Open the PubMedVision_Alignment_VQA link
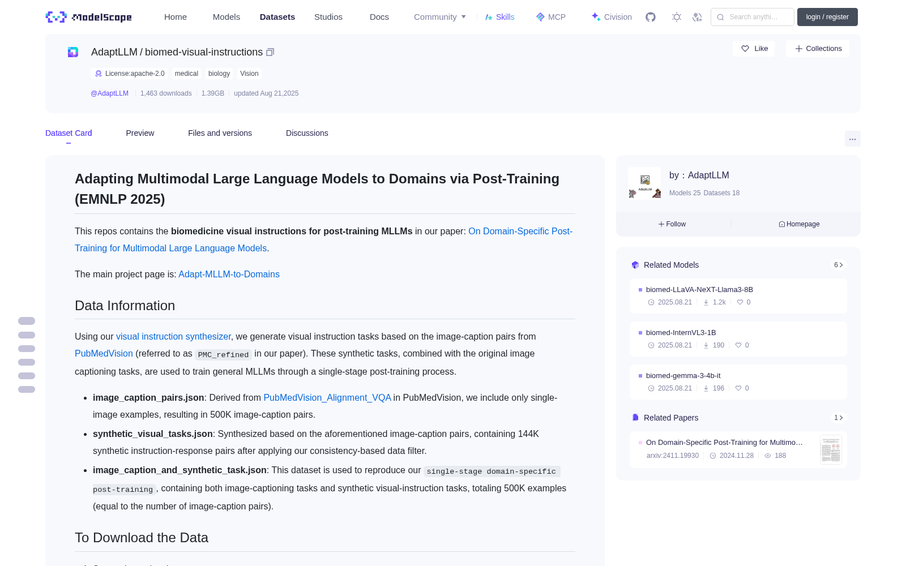 (327, 397)
